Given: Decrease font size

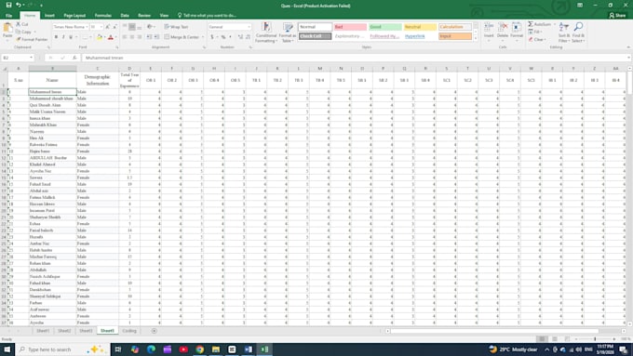Looking at the screenshot, I should 114,27.
